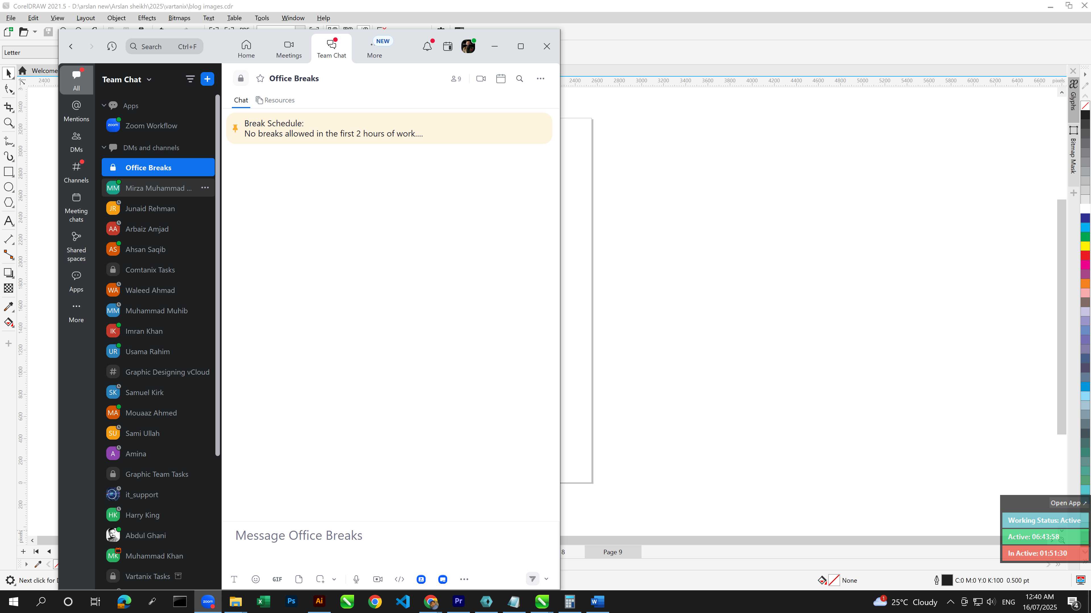Click the screenshot capture icon
The image size is (1091, 613).
coord(320,579)
